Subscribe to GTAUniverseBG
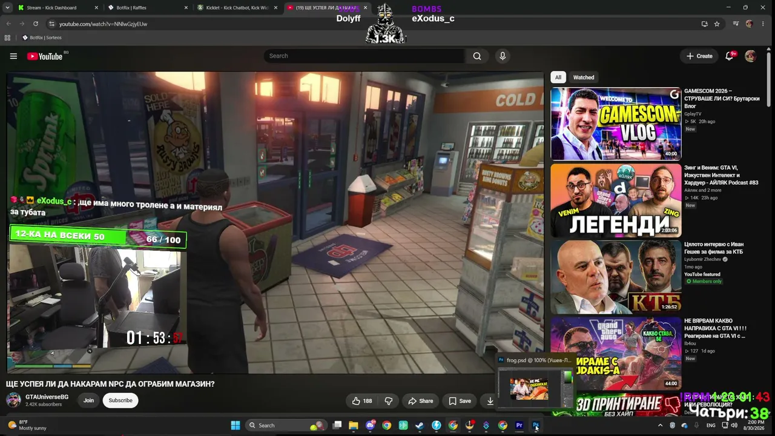Screen dimensions: 775x436 [120, 400]
